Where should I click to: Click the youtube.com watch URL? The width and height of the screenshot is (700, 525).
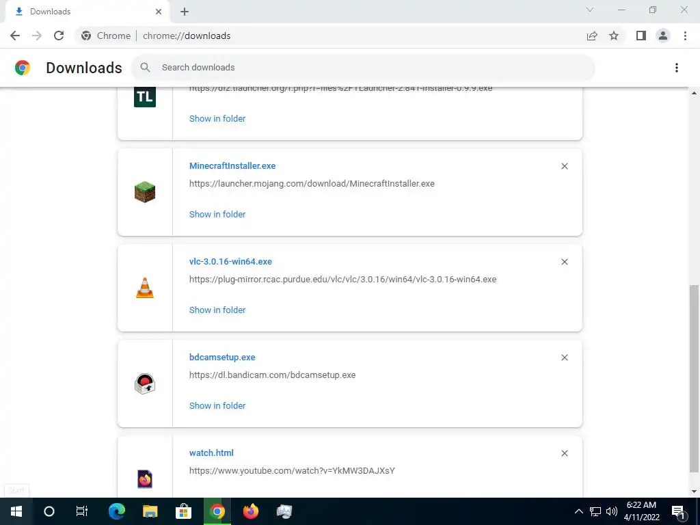(292, 470)
